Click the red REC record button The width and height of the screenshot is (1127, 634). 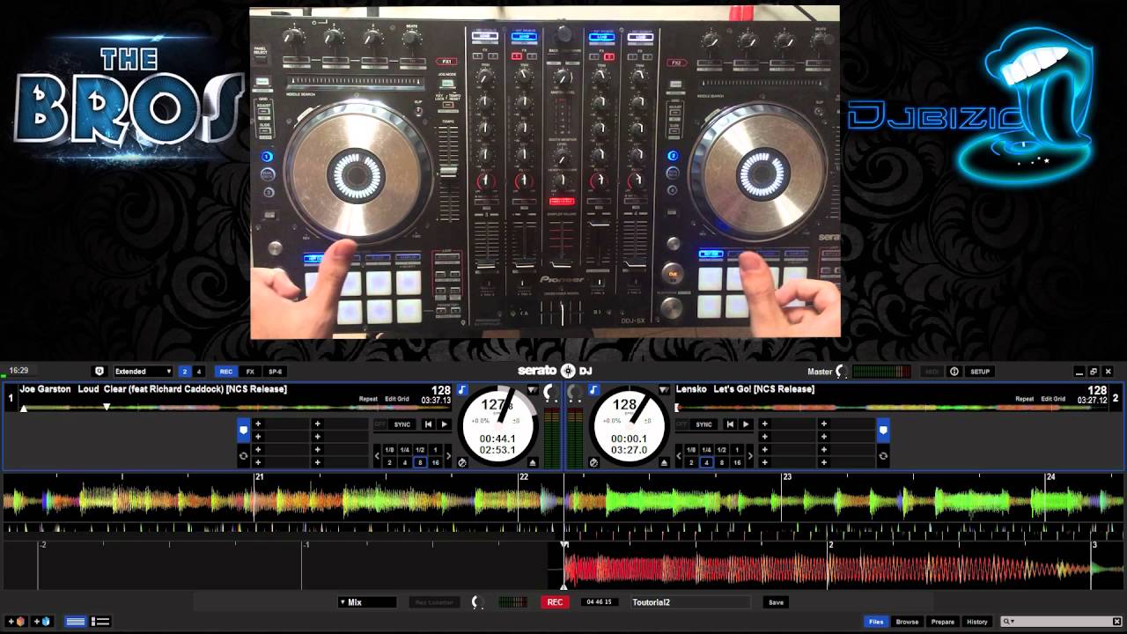point(555,602)
